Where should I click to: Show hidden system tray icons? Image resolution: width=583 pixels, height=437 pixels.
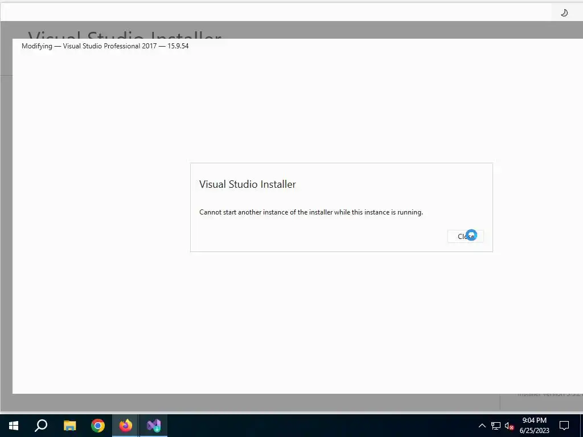point(482,426)
